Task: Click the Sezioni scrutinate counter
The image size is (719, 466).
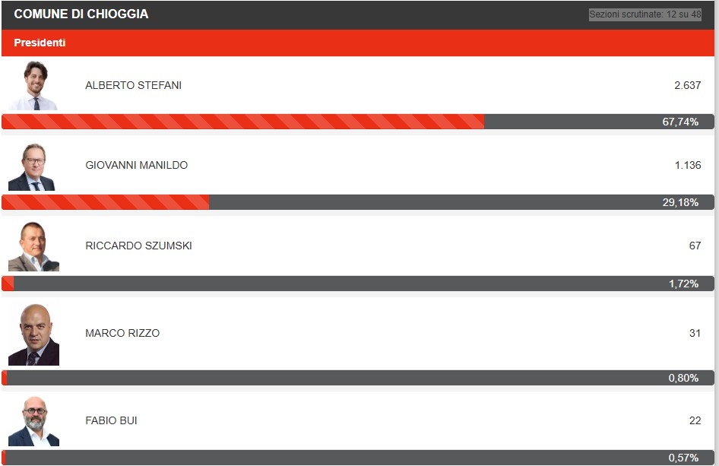Action: coord(645,14)
